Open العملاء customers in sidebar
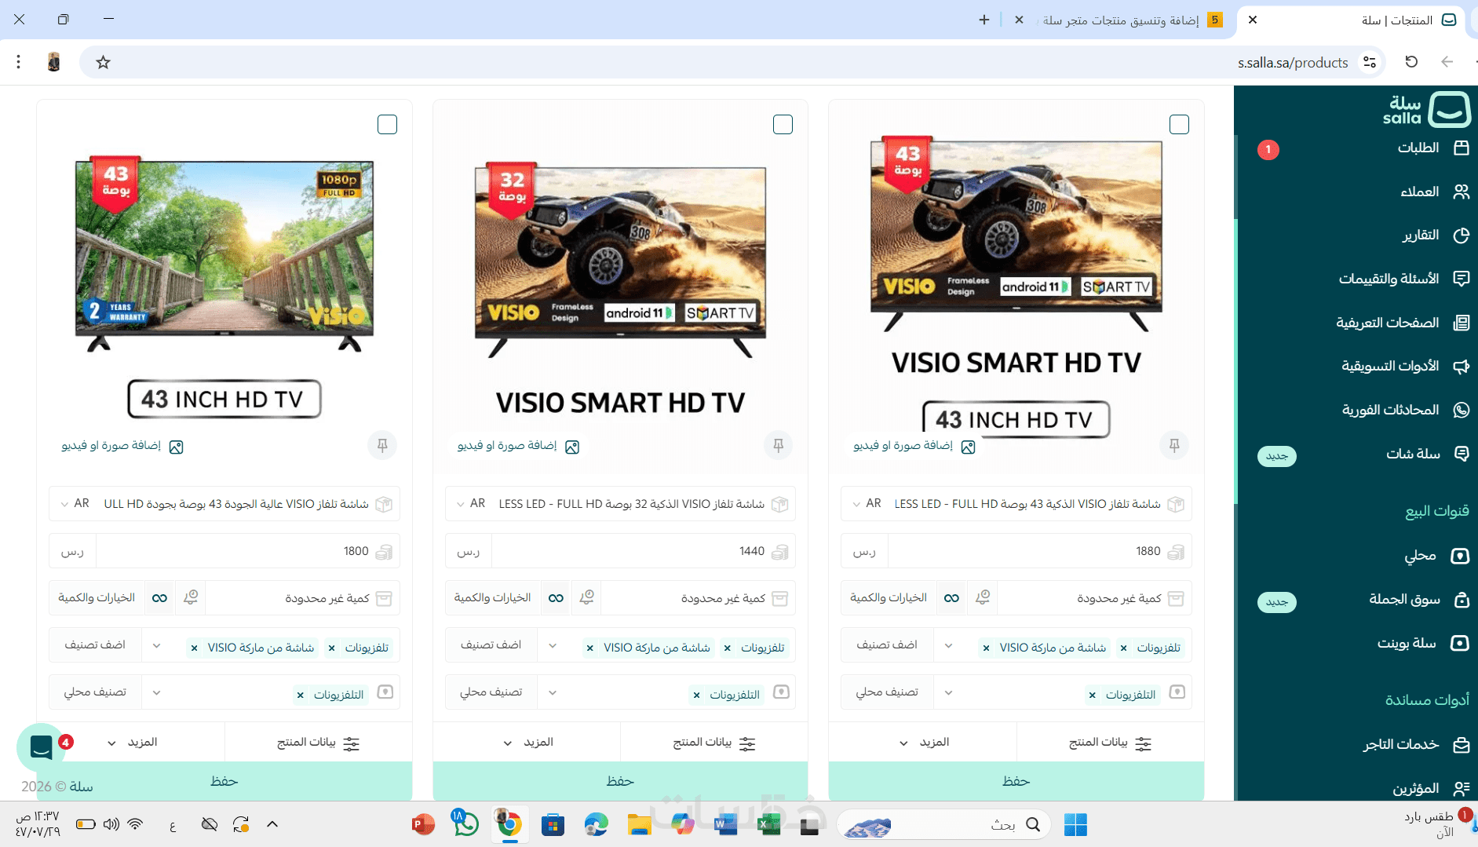The height and width of the screenshot is (847, 1478). (1434, 192)
